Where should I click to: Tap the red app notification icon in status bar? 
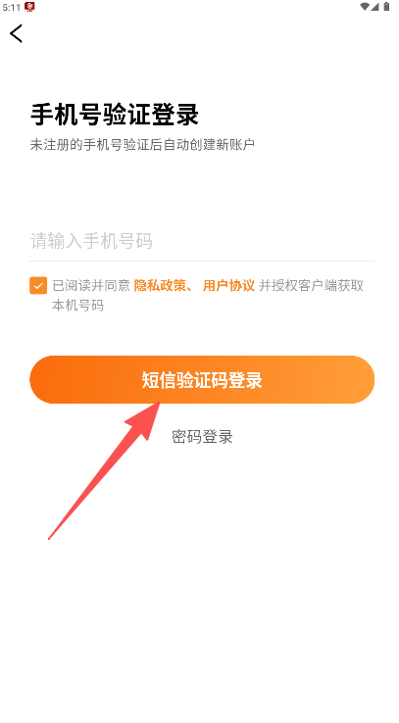point(29,7)
